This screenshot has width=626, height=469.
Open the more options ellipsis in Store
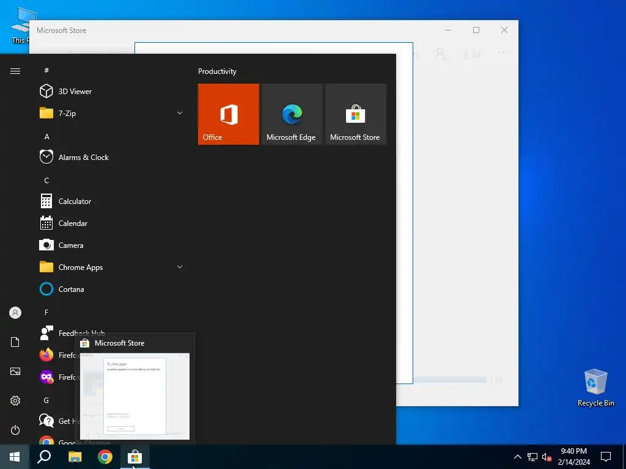click(504, 53)
